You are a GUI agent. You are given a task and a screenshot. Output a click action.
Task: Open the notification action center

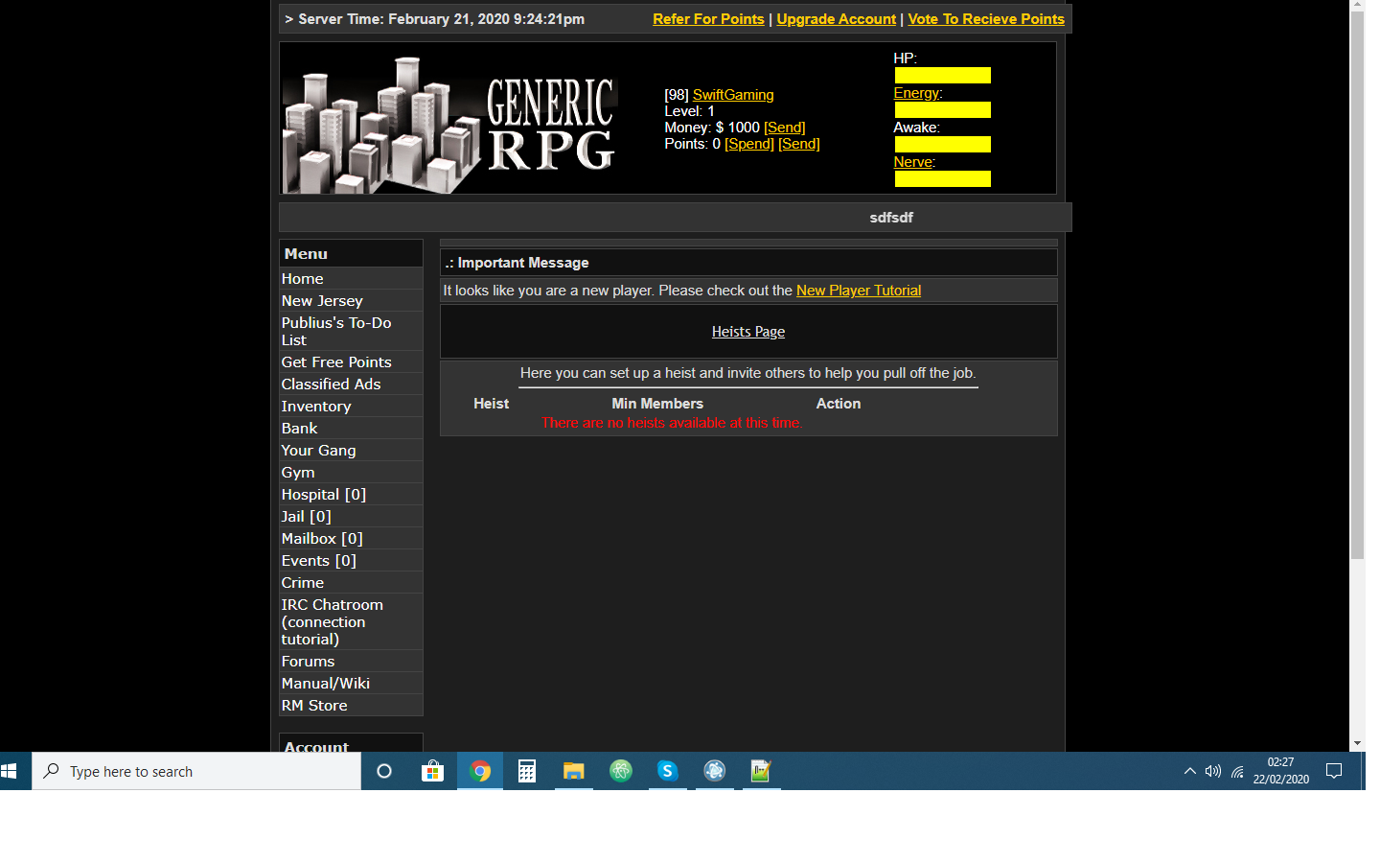pos(1333,771)
